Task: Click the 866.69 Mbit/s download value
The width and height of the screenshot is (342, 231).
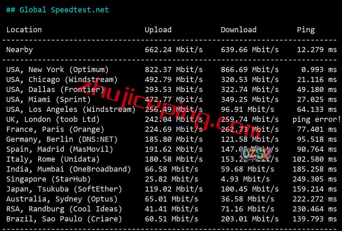Action: [x=250, y=70]
